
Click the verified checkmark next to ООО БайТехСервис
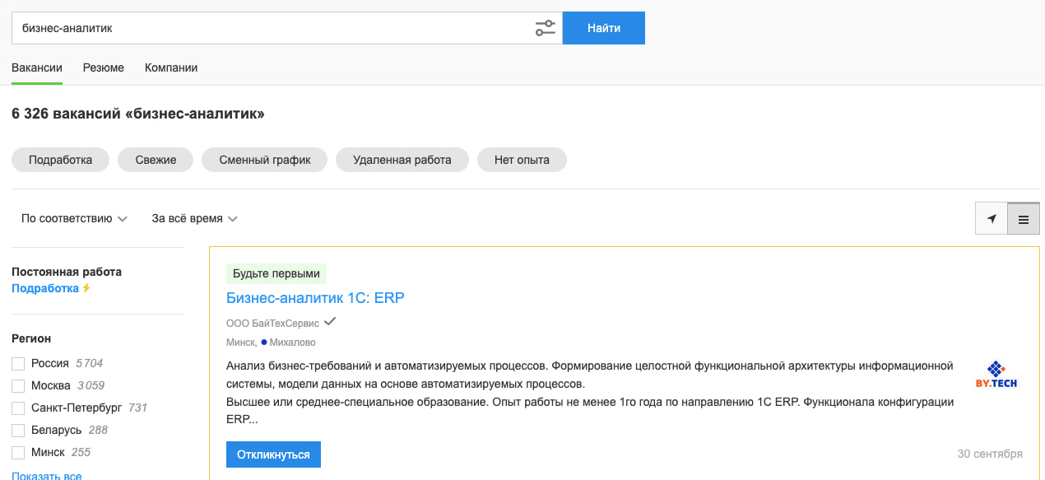click(x=330, y=321)
